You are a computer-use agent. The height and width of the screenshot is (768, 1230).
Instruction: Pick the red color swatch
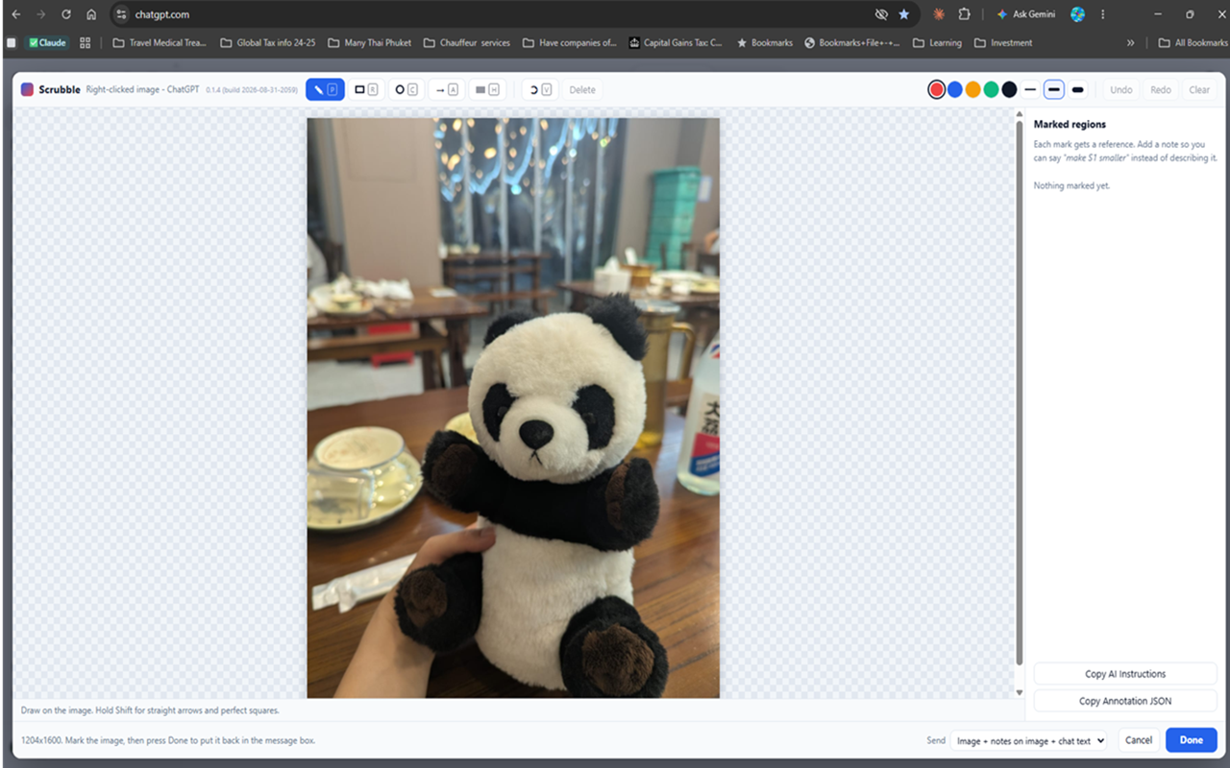(x=937, y=89)
